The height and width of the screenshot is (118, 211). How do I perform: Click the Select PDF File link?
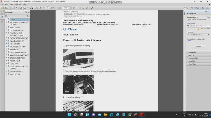[191, 23]
